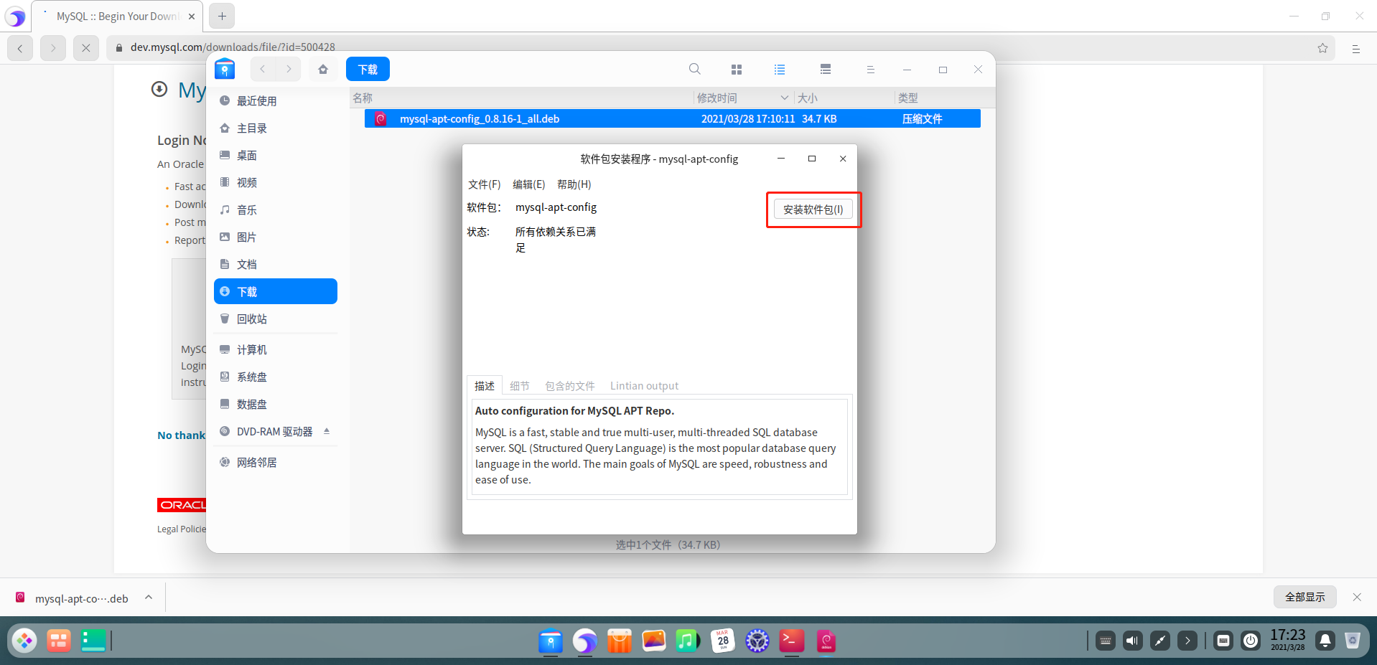The height and width of the screenshot is (665, 1377).
Task: Eject the DVD-RAM 驱动器
Action: tap(327, 431)
